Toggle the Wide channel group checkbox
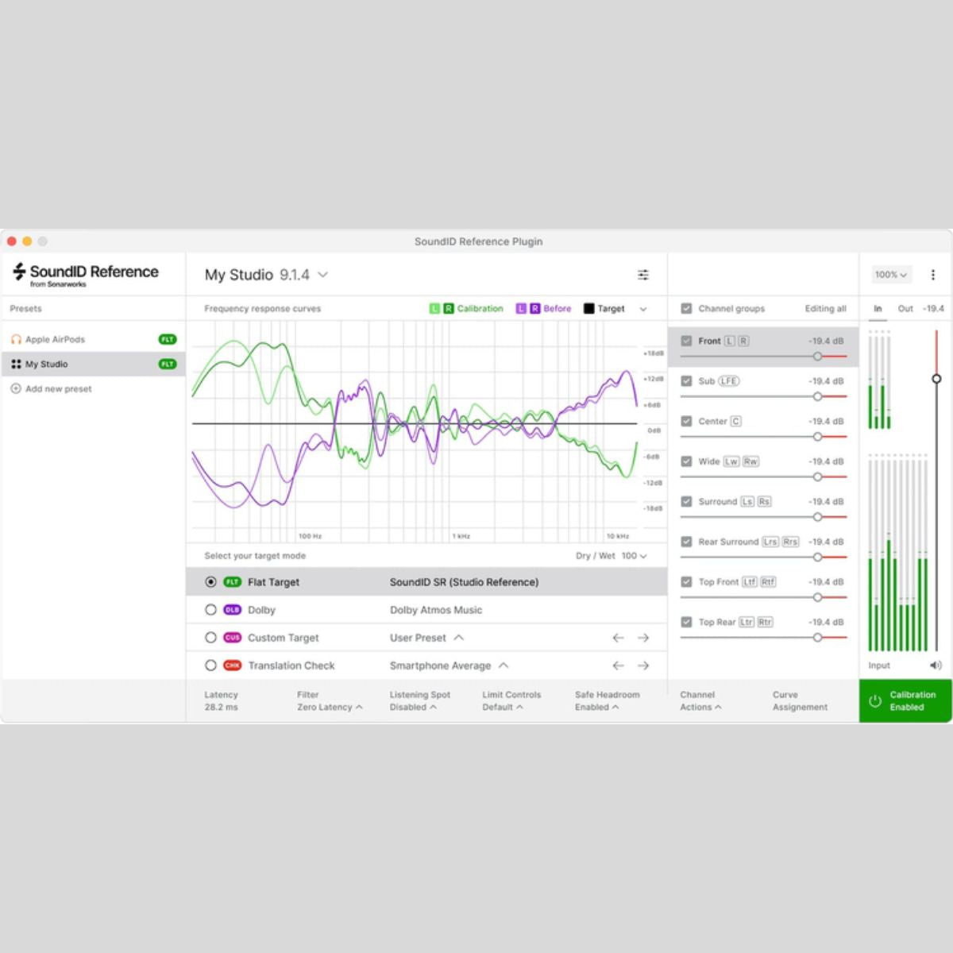953x953 pixels. point(686,461)
